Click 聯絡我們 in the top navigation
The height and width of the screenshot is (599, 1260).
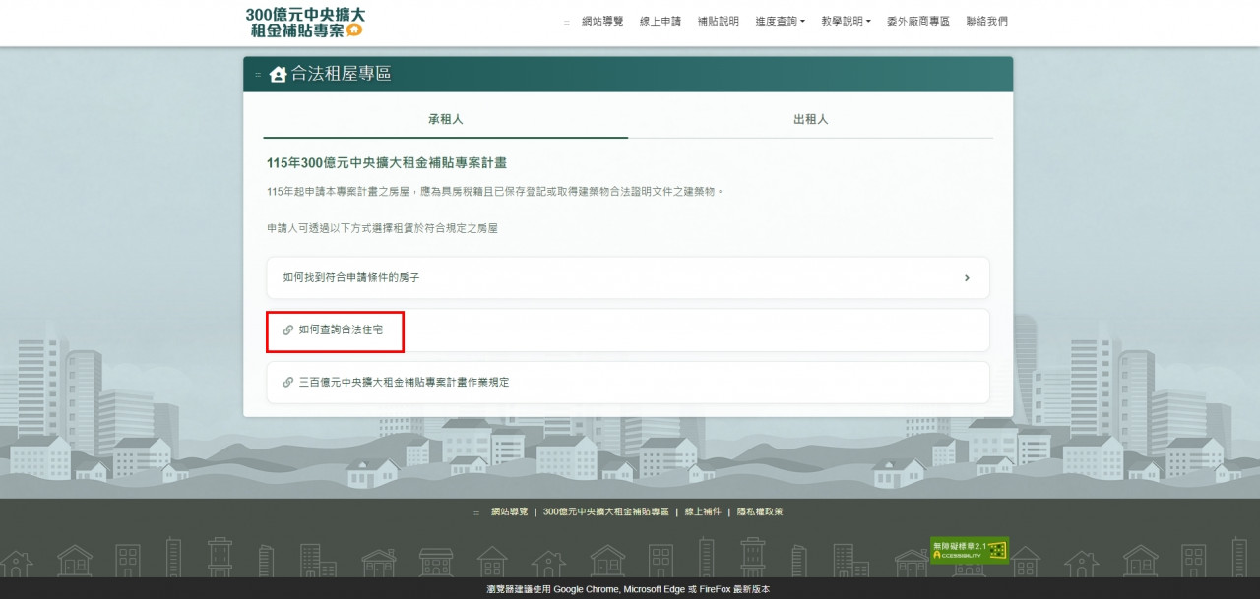986,22
